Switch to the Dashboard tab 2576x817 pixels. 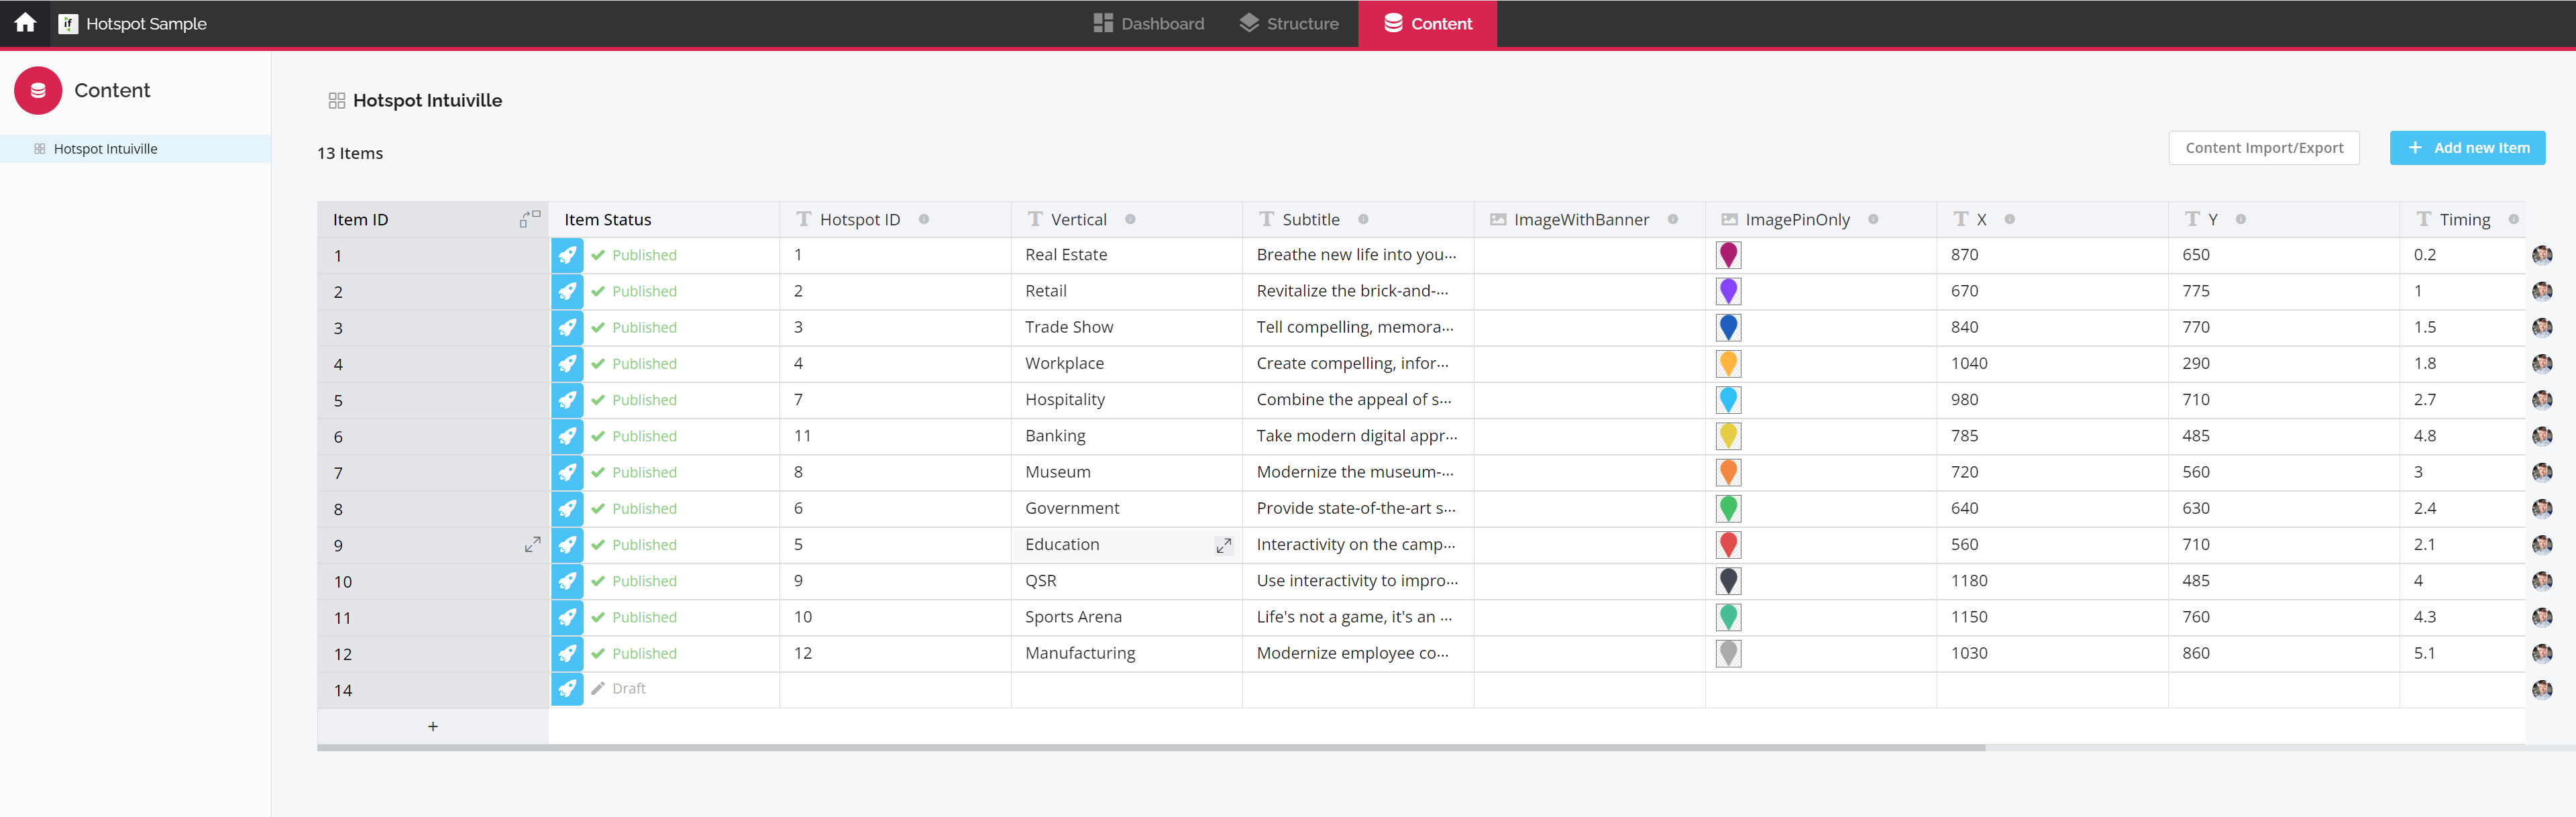click(x=1148, y=23)
